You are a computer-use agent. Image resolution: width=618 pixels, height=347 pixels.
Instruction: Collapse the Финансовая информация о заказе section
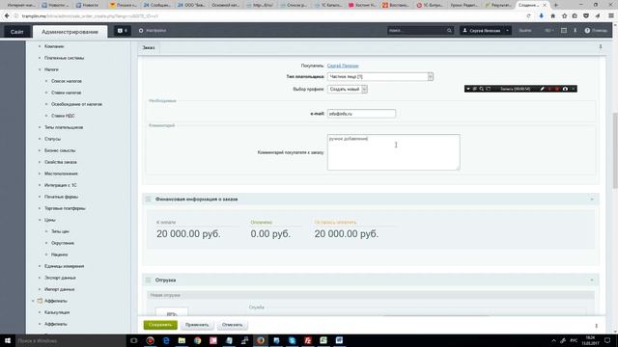tap(592, 200)
